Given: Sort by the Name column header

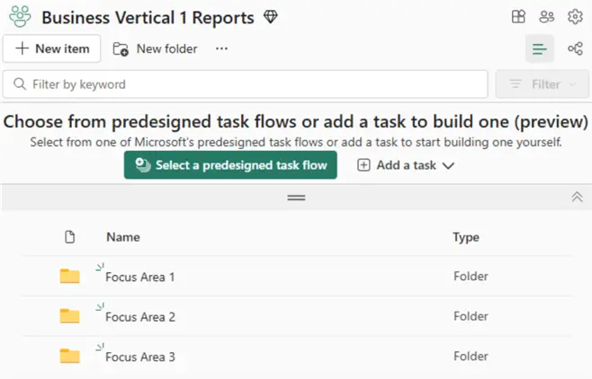Looking at the screenshot, I should tap(122, 237).
